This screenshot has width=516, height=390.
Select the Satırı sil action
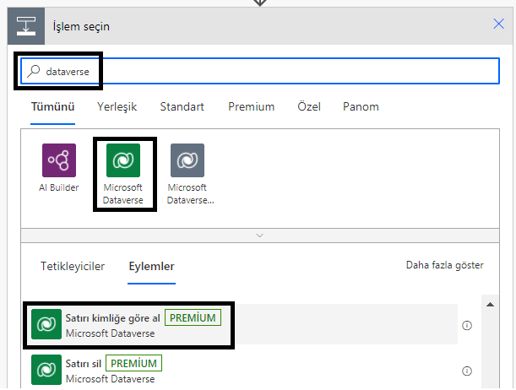click(x=242, y=370)
